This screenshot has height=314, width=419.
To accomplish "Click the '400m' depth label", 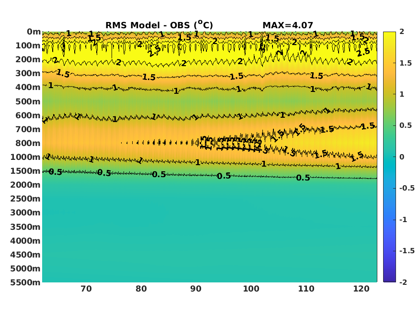I will tap(28, 87).
